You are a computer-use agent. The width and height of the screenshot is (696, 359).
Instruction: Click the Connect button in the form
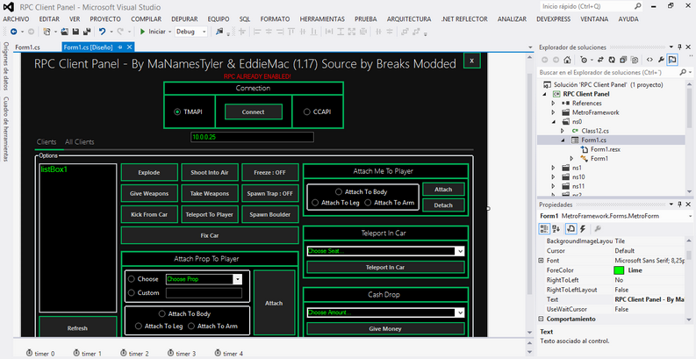(x=253, y=111)
